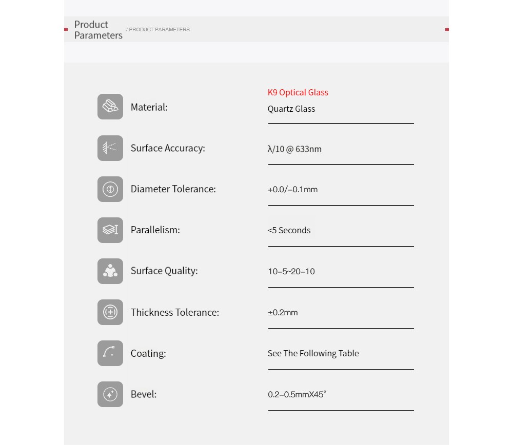
Task: Click the 'Surface Accuracy:' label
Action: [x=168, y=148]
